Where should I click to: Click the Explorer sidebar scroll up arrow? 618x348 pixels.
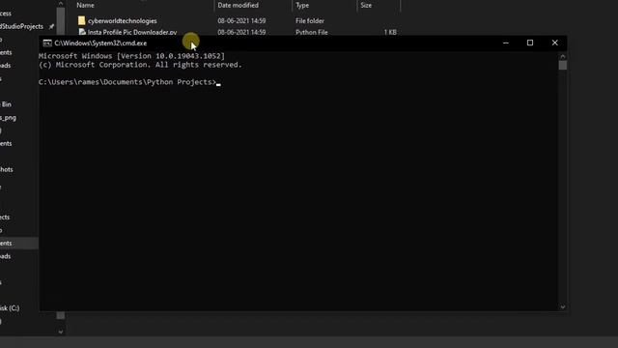(x=61, y=4)
